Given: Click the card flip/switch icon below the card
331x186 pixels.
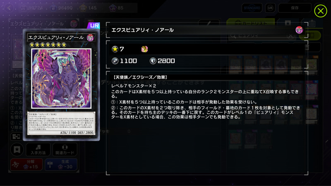Looking at the screenshot, I should coord(16,137).
